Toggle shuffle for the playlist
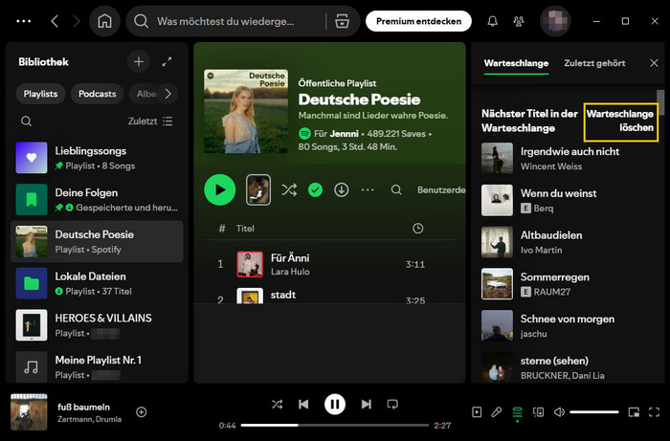The image size is (670, 441). [x=289, y=190]
